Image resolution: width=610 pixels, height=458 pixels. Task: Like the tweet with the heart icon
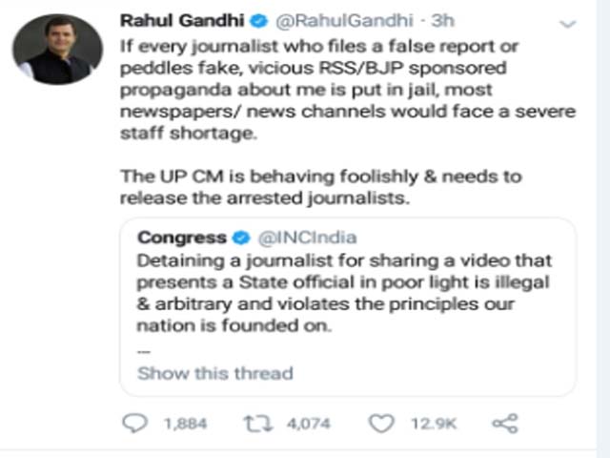click(x=379, y=422)
